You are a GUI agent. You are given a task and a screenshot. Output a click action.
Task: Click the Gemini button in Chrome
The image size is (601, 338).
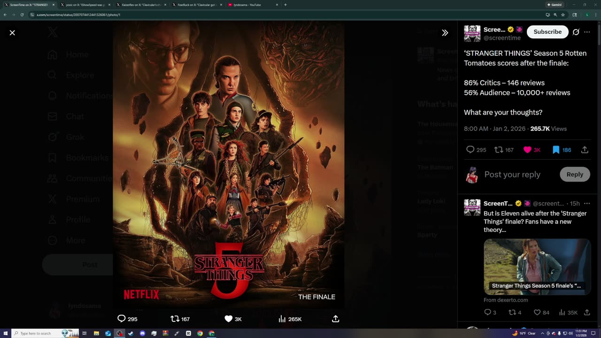coord(554,5)
